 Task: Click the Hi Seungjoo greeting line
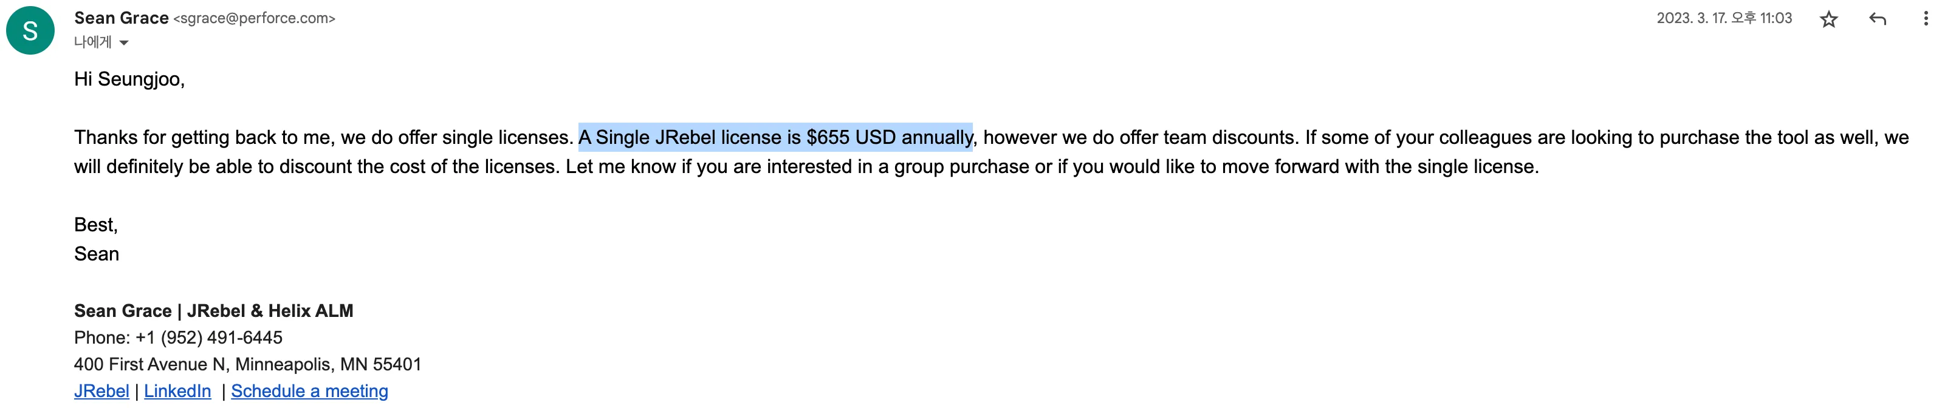(129, 79)
